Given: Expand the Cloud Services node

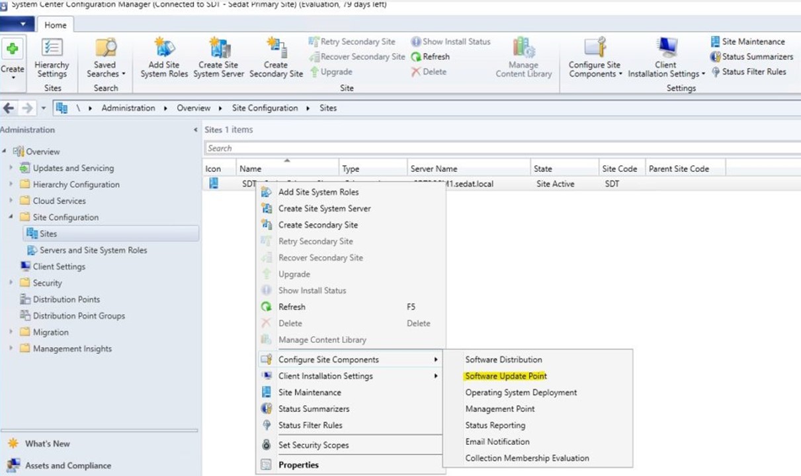Looking at the screenshot, I should tap(11, 201).
